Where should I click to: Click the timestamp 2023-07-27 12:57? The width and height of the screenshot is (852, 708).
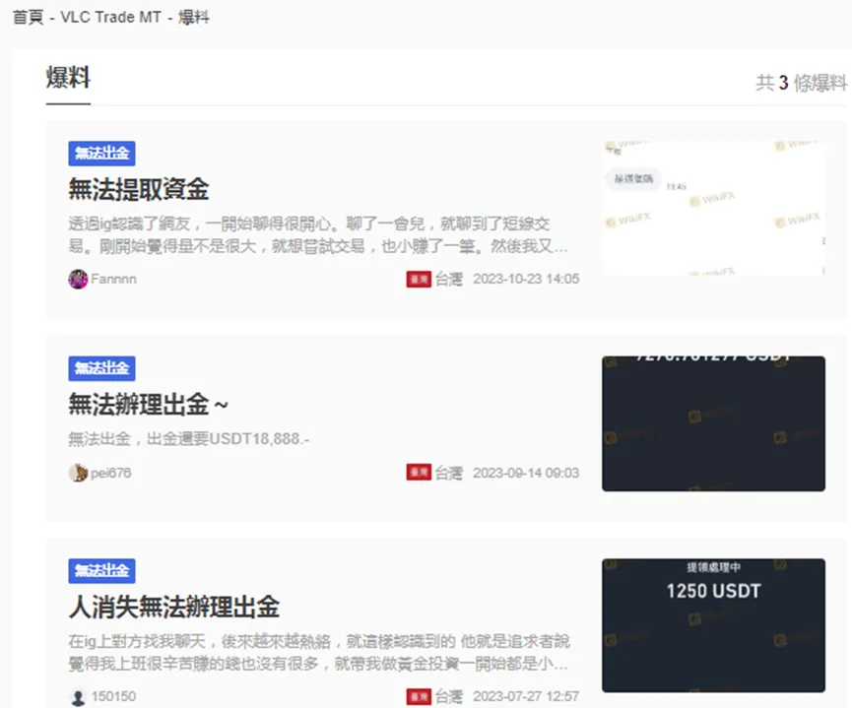coord(526,696)
